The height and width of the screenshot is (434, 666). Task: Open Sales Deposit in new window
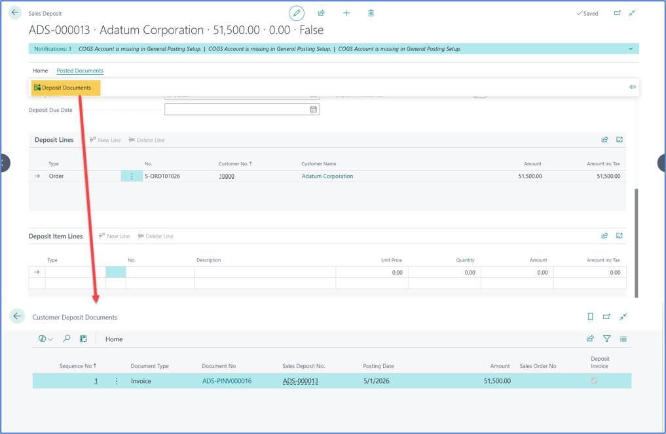(617, 13)
